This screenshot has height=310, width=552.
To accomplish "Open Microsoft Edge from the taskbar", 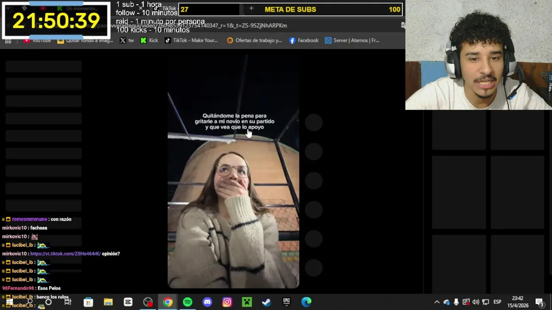I will [306, 302].
